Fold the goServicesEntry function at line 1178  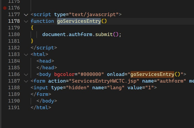(26, 21)
